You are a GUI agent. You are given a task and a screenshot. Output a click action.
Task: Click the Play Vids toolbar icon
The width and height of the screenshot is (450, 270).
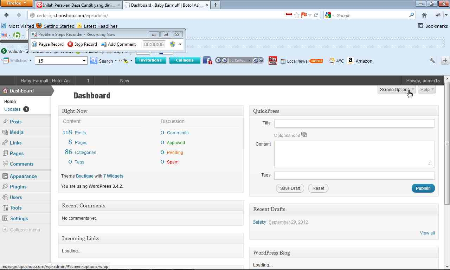click(x=272, y=60)
